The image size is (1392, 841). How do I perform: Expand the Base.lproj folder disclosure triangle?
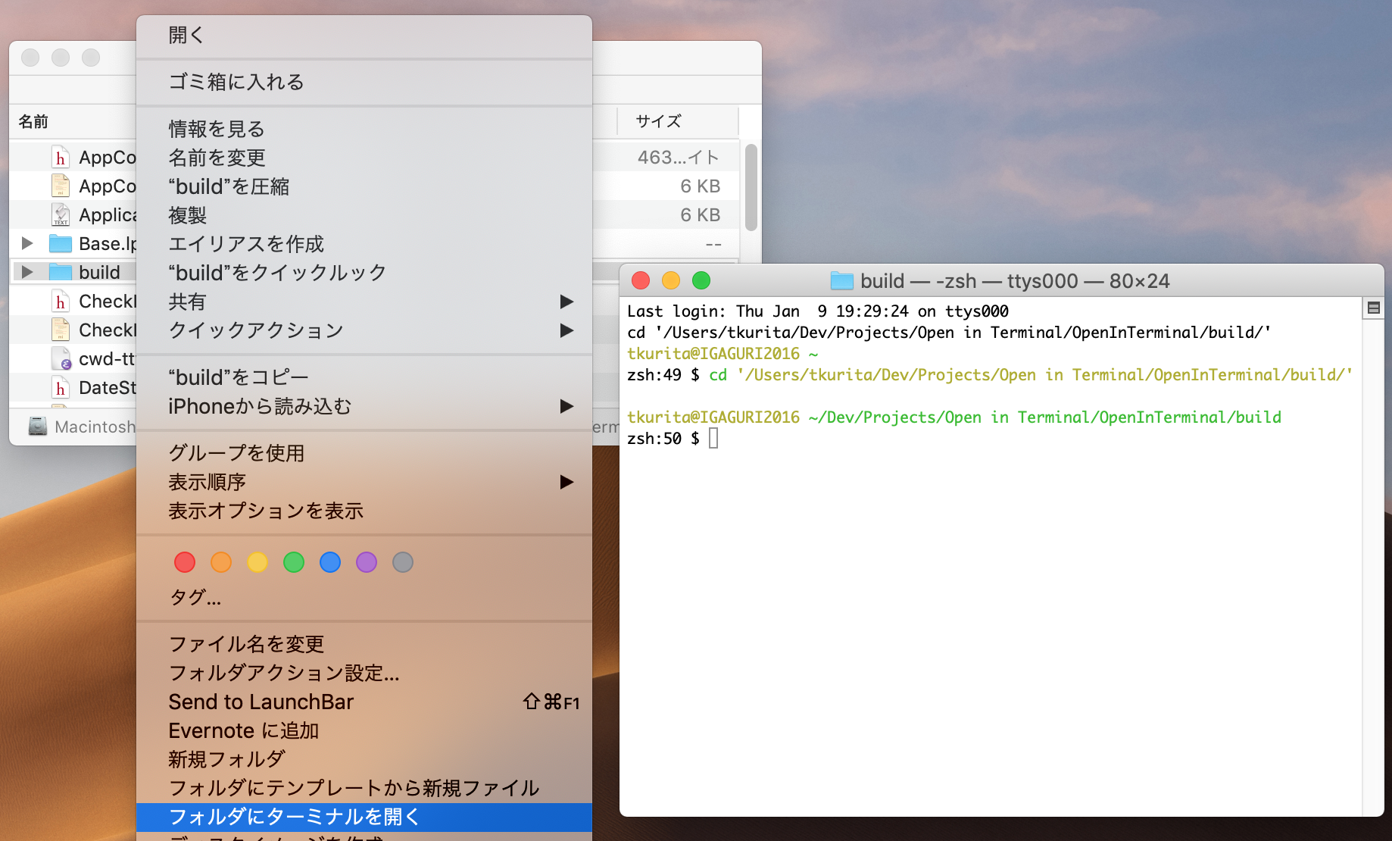[x=27, y=243]
